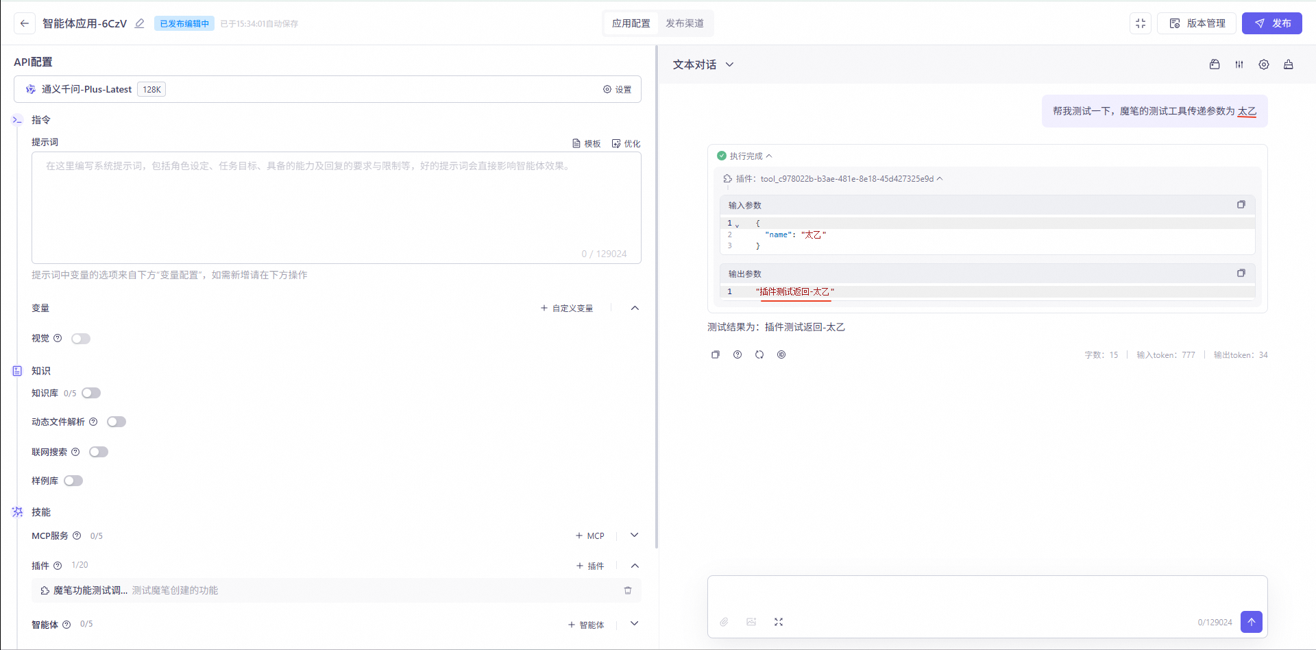This screenshot has height=650, width=1316.
Task: Click the help icon next to 联网搜索
Action: pyautogui.click(x=75, y=452)
